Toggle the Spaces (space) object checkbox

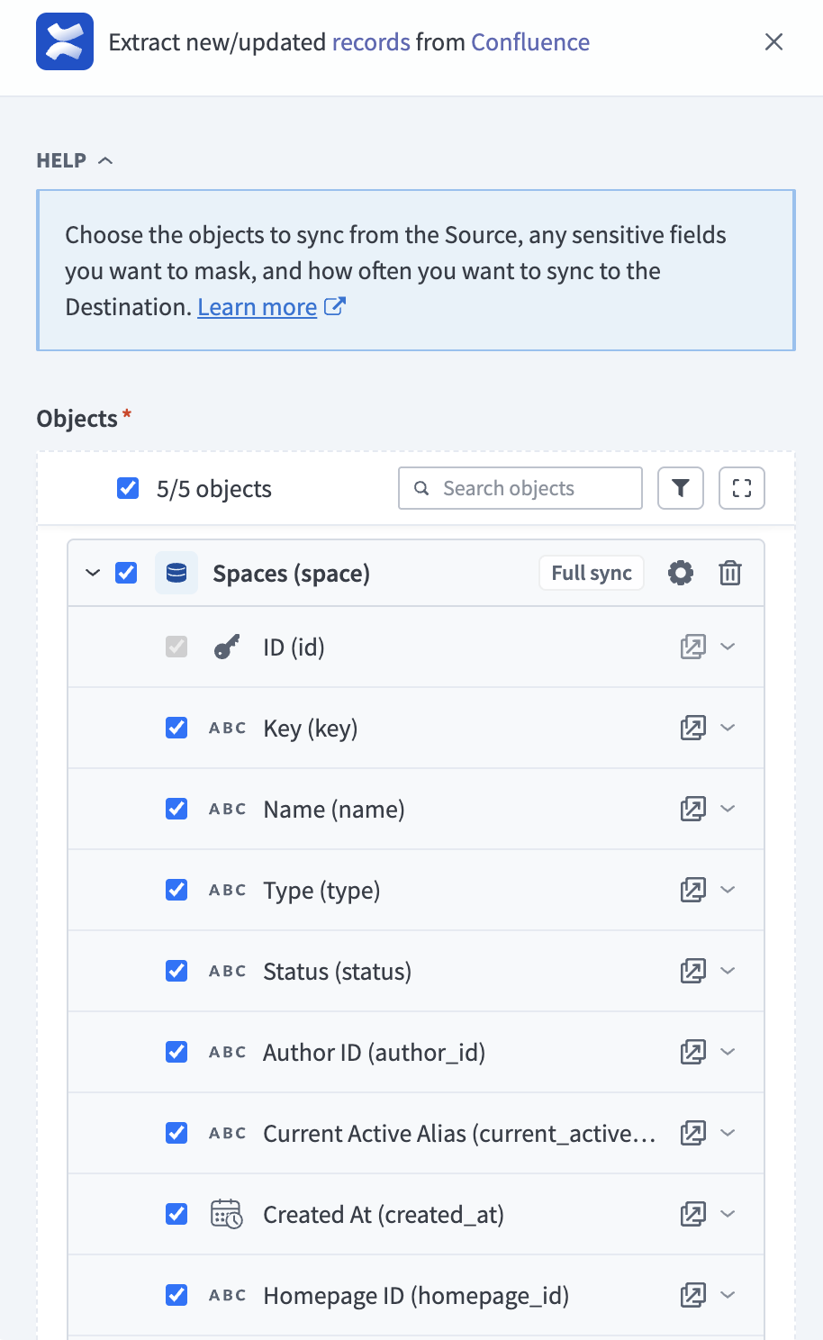[126, 573]
